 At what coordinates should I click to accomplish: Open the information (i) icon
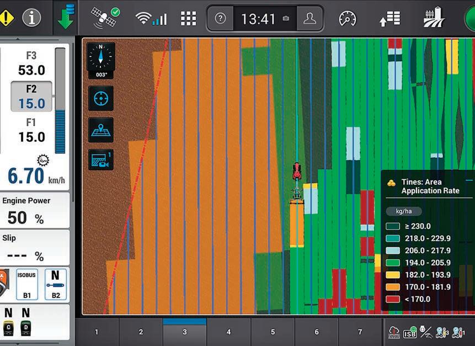tap(31, 18)
